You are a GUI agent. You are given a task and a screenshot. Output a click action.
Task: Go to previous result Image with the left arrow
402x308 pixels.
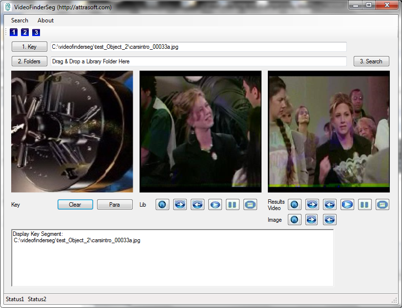coord(330,220)
